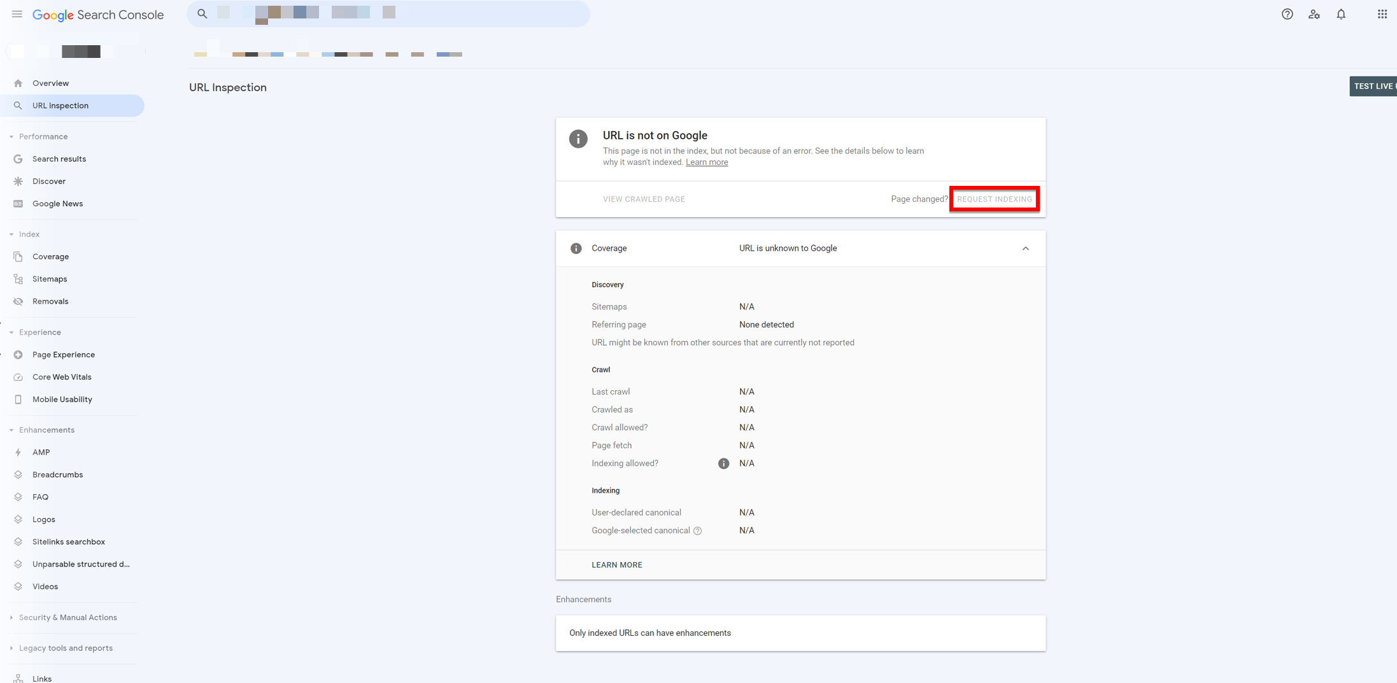Click the Google News sidebar icon

[x=18, y=203]
